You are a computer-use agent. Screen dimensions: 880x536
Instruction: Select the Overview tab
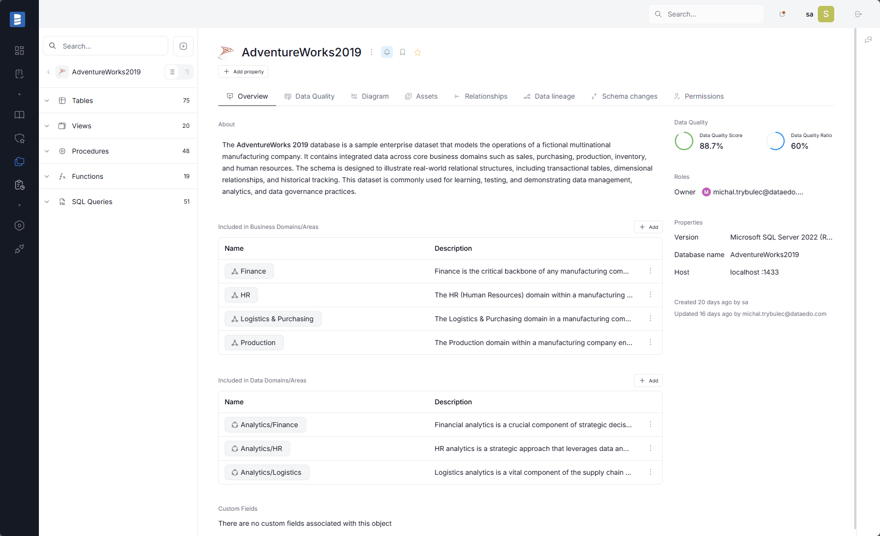(247, 96)
